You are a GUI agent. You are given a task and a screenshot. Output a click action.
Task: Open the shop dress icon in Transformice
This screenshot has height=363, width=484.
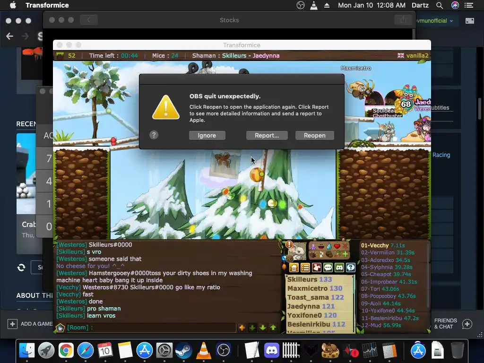click(317, 268)
